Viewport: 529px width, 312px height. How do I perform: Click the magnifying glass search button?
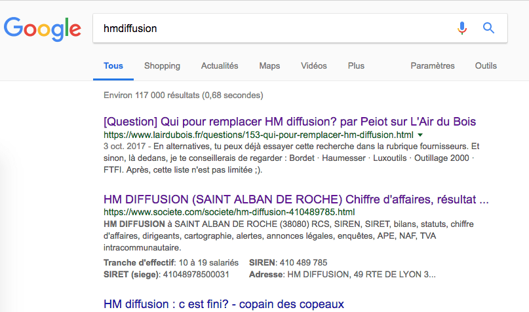488,28
